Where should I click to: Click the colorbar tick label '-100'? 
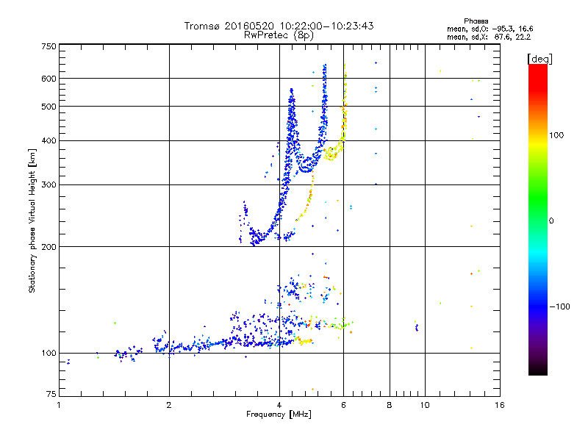pyautogui.click(x=559, y=306)
